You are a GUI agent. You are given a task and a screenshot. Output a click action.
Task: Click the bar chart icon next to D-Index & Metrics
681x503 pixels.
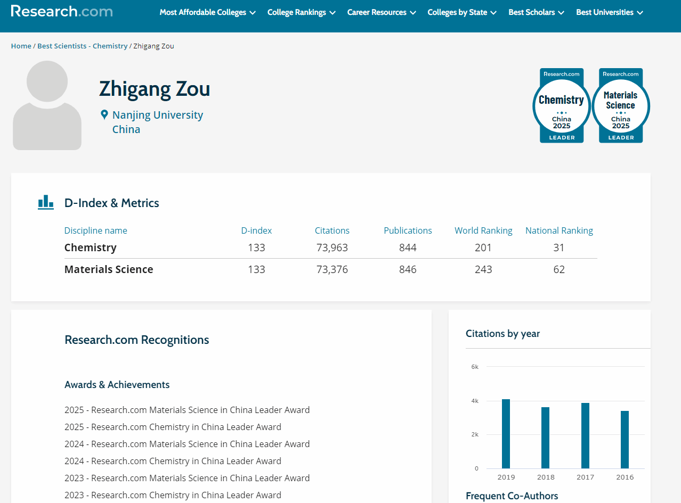point(46,202)
